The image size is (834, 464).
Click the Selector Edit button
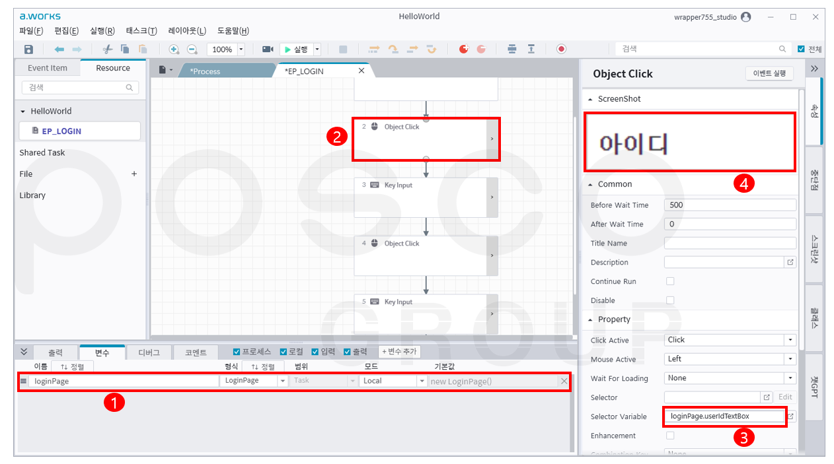tap(785, 397)
